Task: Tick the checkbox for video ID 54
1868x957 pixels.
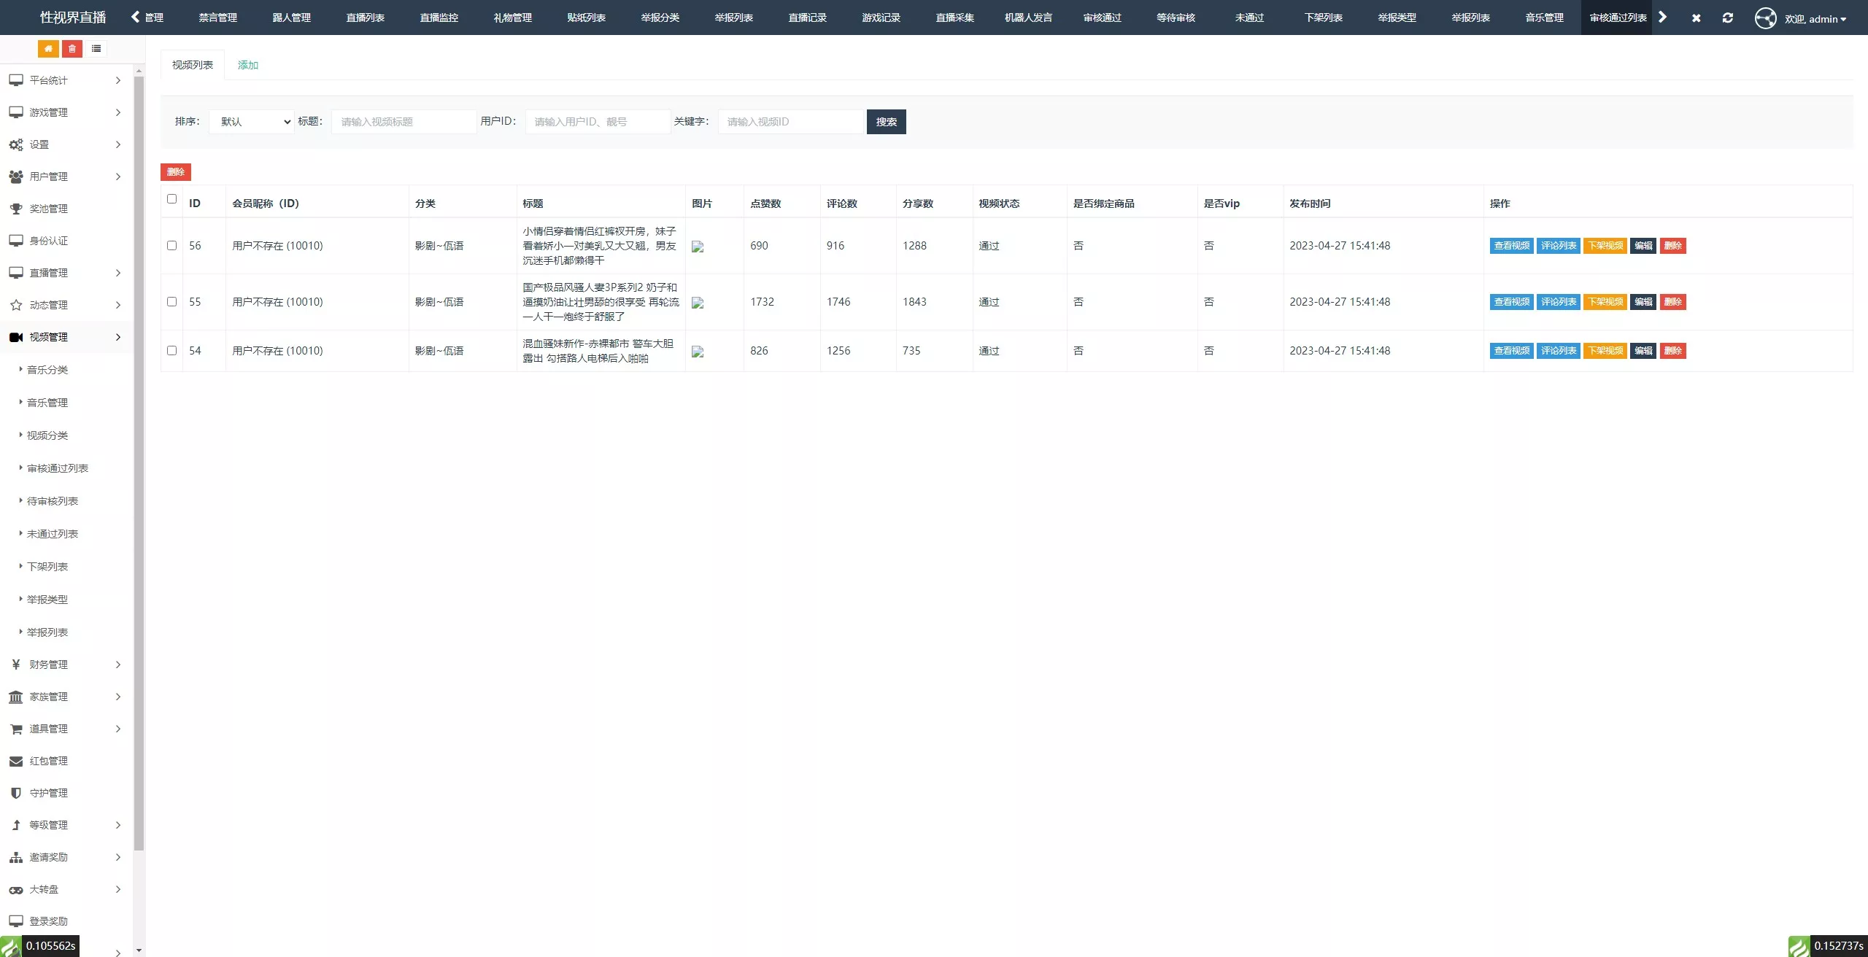Action: (172, 351)
